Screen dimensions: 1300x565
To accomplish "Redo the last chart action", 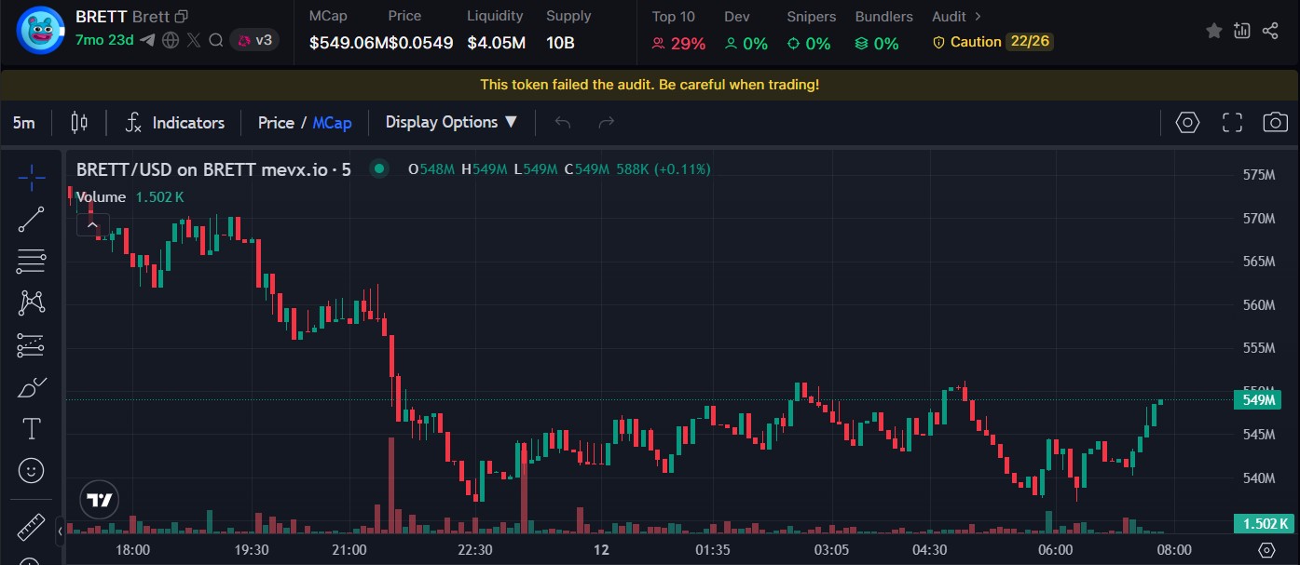I will [x=607, y=122].
